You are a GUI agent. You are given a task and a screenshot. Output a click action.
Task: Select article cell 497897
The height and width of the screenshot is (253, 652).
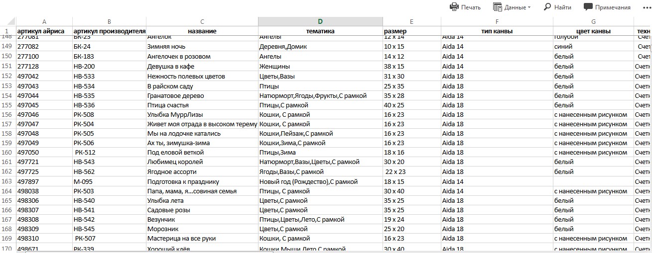tap(44, 181)
